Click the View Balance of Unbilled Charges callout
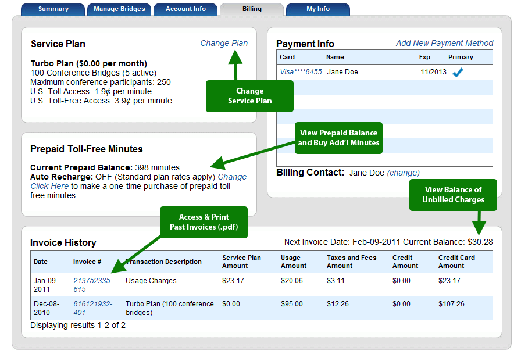 (x=453, y=195)
